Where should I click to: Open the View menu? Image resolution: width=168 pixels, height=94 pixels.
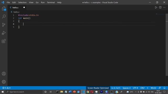31,2
